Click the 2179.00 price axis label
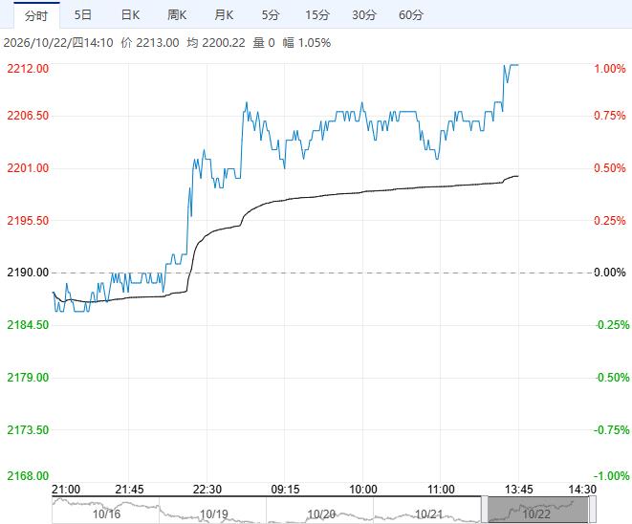 28,378
